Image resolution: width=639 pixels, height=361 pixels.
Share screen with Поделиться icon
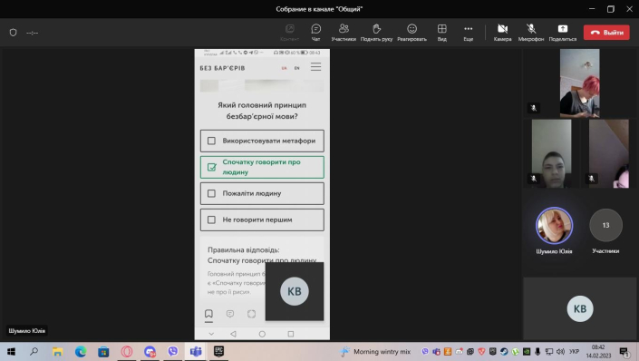[563, 33]
